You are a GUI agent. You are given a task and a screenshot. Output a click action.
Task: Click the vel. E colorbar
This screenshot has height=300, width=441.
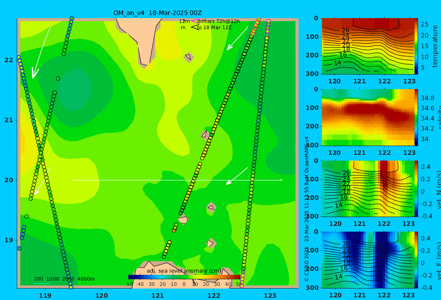416,260
